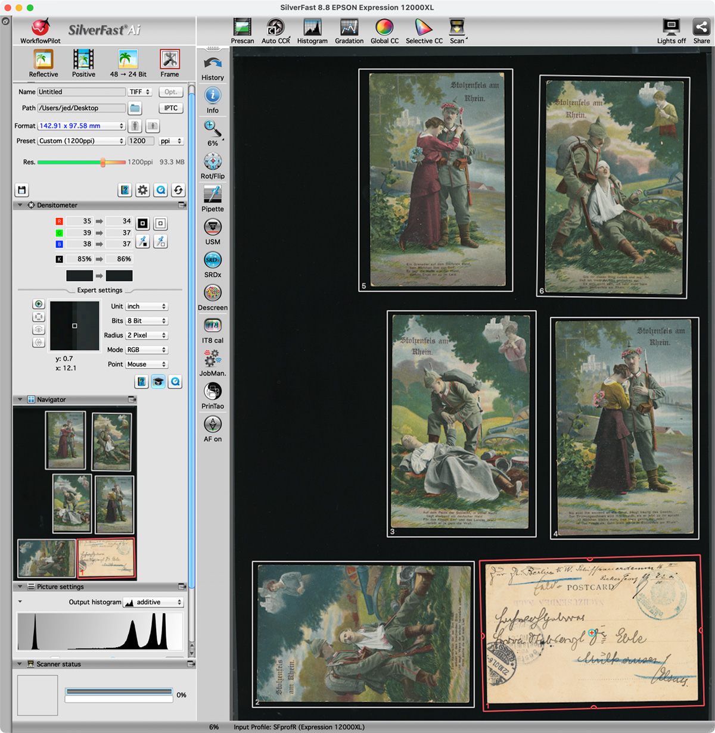Select landscape orientation format button
The image size is (715, 733).
click(153, 126)
